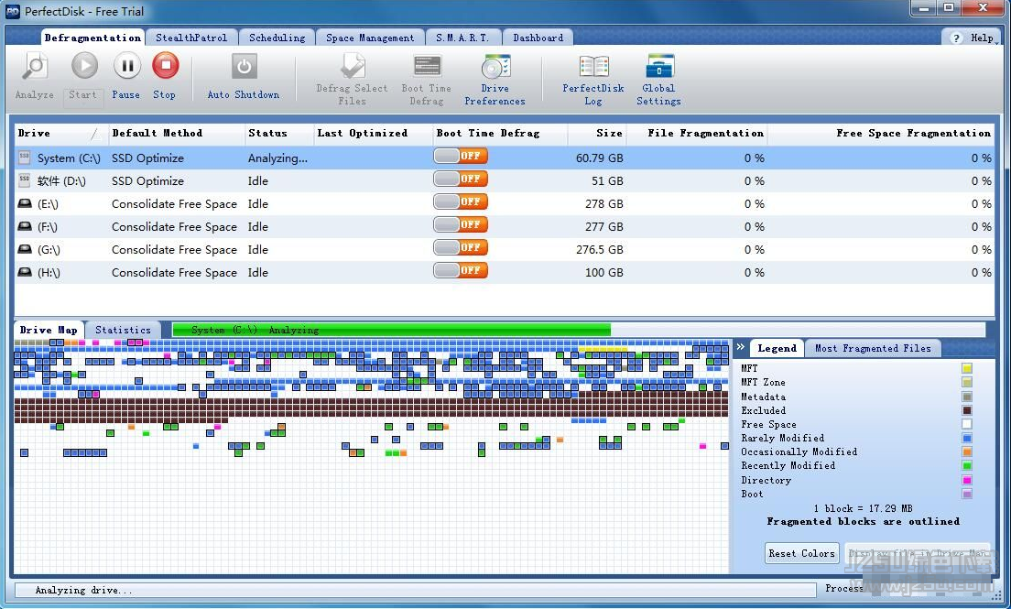Toggle Boot Time Defrag for drive (F:\)
Screen dimensions: 1011x609
461,224
